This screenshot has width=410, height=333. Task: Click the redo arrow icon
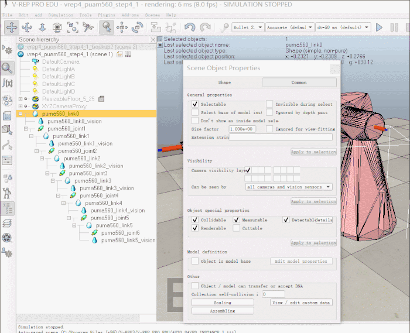[205, 27]
